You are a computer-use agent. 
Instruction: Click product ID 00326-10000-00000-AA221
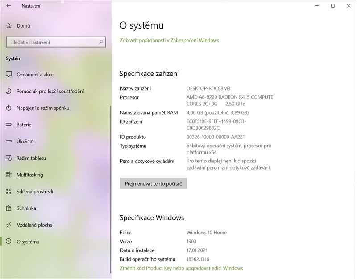tap(216, 137)
